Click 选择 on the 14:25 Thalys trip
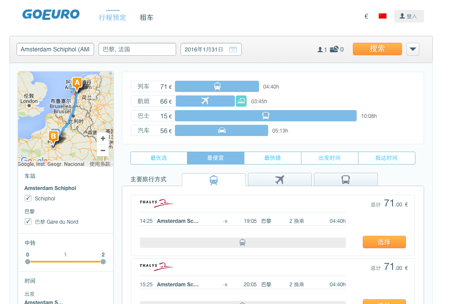Image resolution: width=453 pixels, height=304 pixels. 384,242
